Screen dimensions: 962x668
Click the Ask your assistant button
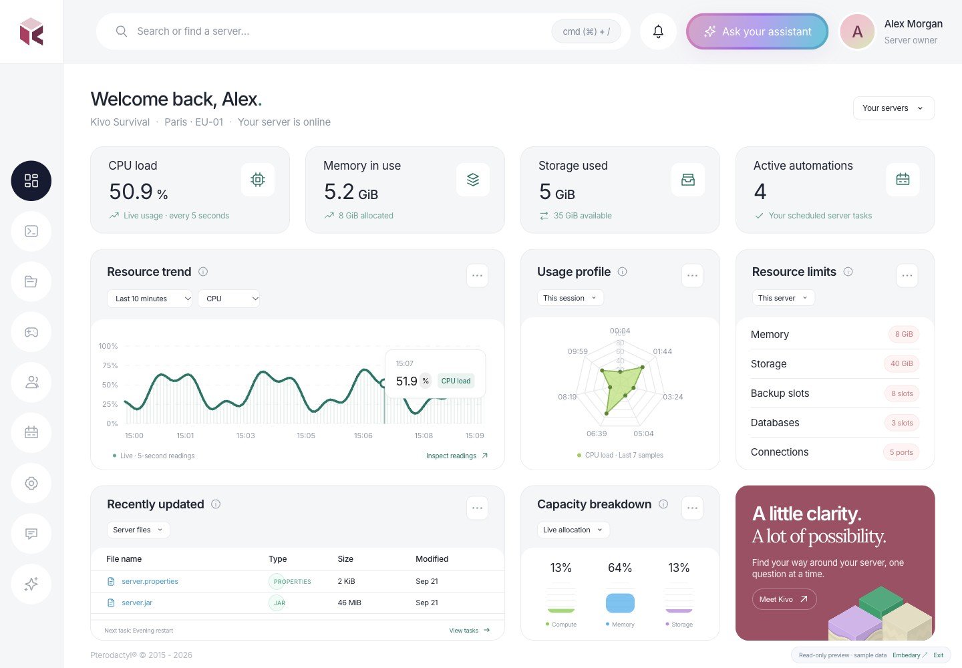coord(758,31)
